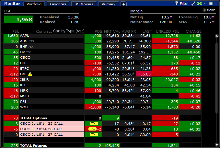Click the yellow option icon on CSCO 26 CALL
The height and width of the screenshot is (148, 220).
(92, 129)
